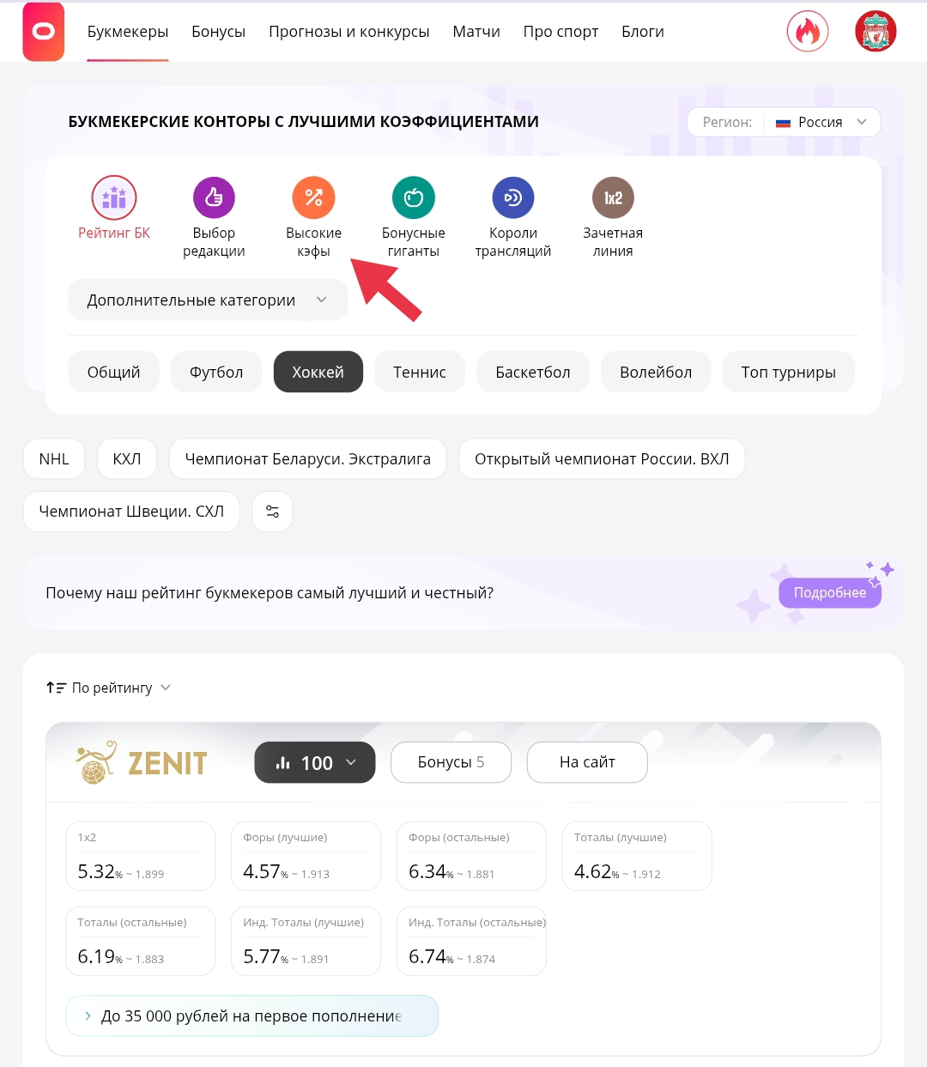Viewport: 927px width, 1067px height.
Task: Select the Короли трансляций icon
Action: [513, 197]
